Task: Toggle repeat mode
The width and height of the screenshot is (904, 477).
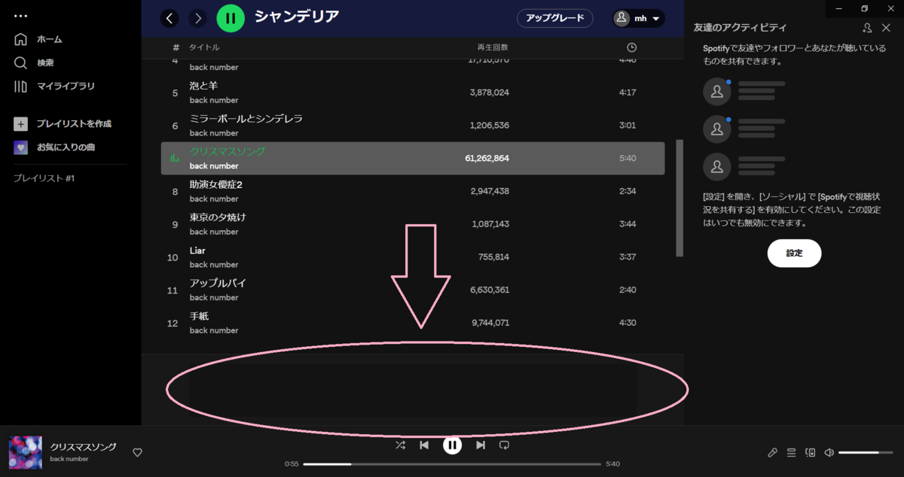Action: coord(504,445)
